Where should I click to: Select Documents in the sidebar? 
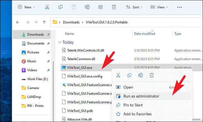point(33,43)
